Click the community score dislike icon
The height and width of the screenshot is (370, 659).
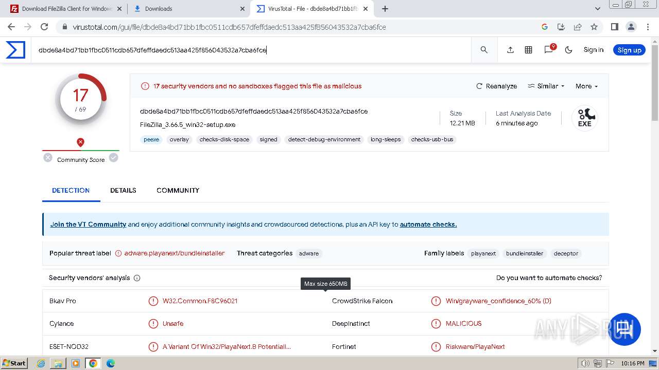pyautogui.click(x=48, y=158)
